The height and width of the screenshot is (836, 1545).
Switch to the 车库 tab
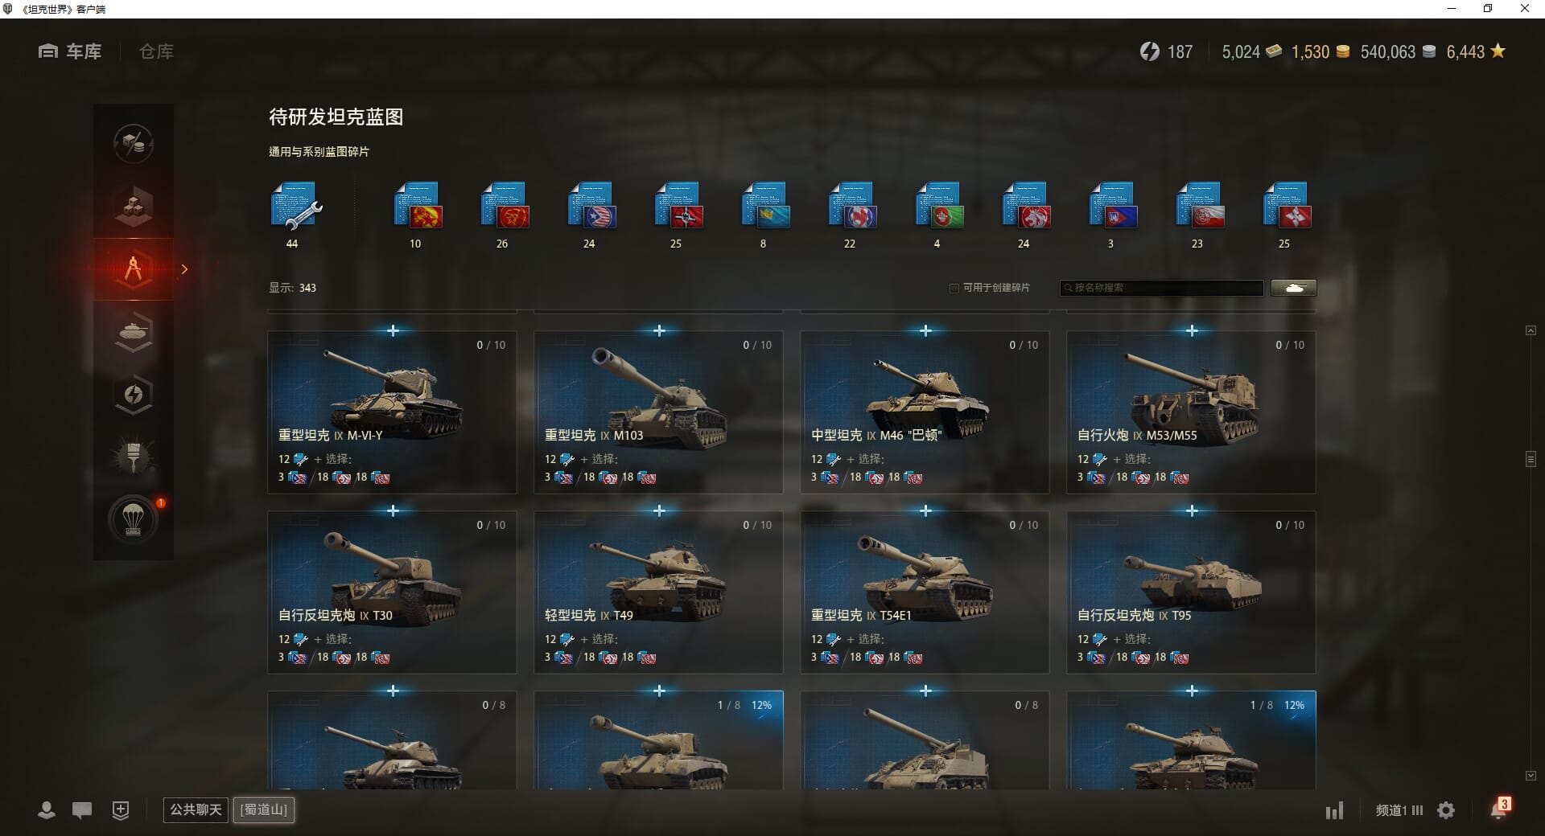tap(70, 51)
